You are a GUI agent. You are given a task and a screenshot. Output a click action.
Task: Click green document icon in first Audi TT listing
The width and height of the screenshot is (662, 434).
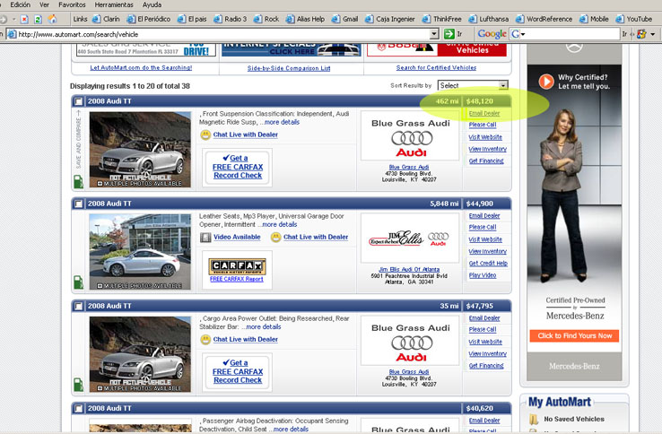(79, 181)
